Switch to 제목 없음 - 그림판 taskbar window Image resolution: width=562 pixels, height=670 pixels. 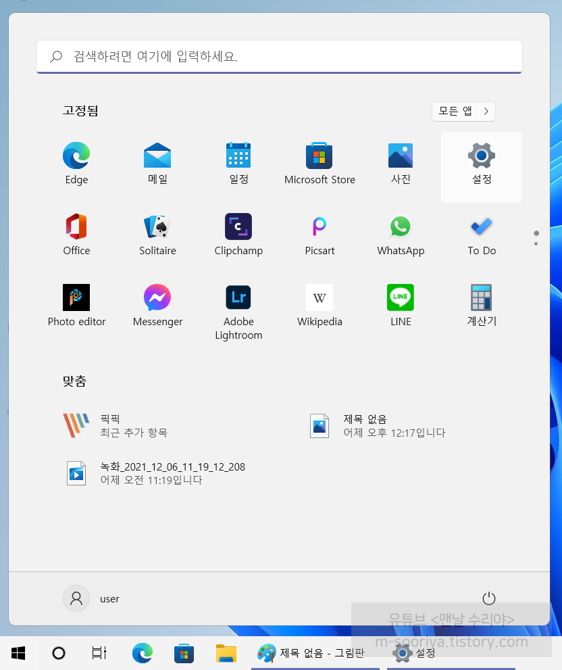(x=315, y=653)
